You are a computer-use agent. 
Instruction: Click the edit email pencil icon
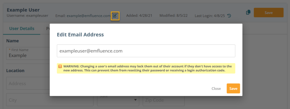pyautogui.click(x=115, y=16)
